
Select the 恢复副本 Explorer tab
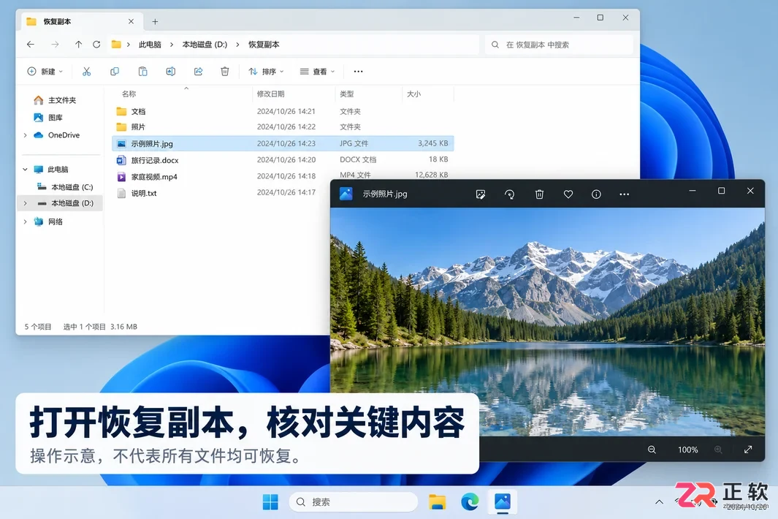pos(82,21)
